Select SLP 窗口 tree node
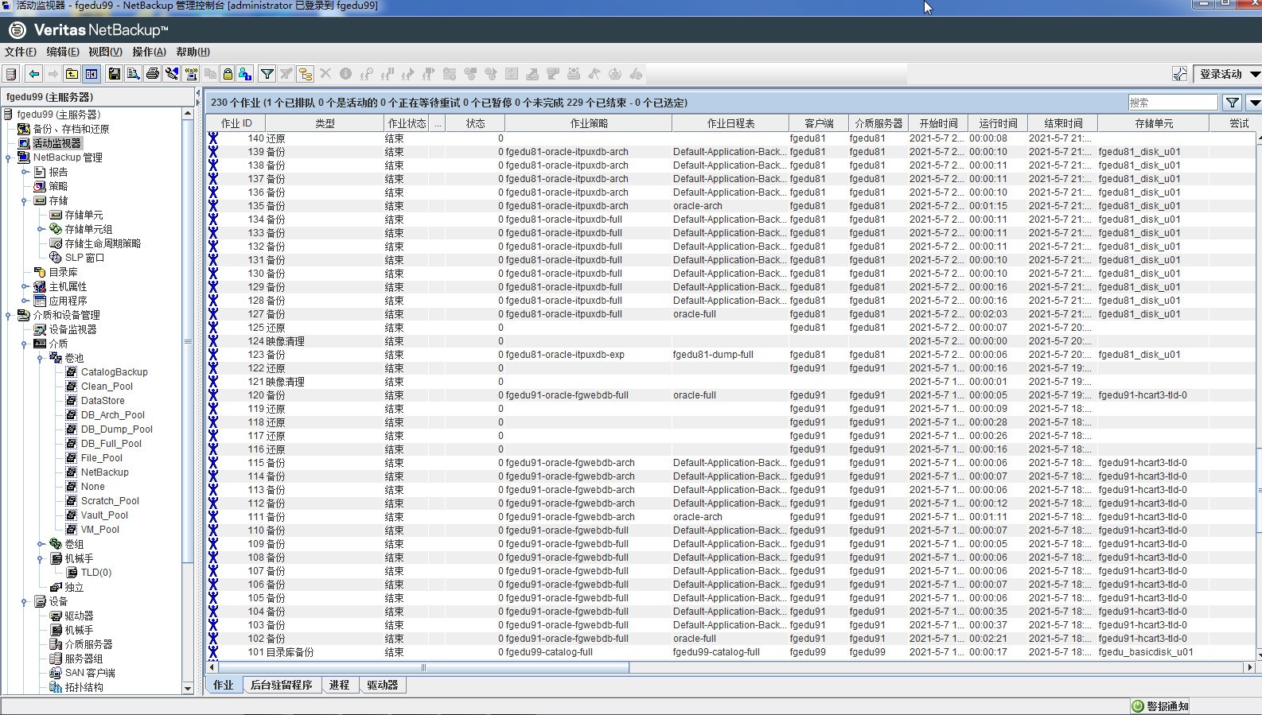This screenshot has height=715, width=1262. (x=84, y=258)
